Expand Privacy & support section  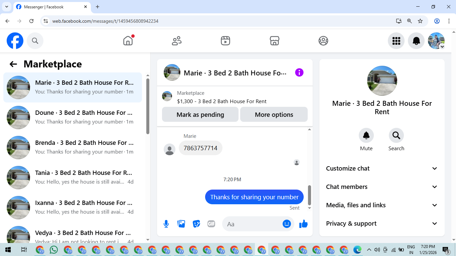coord(382,224)
